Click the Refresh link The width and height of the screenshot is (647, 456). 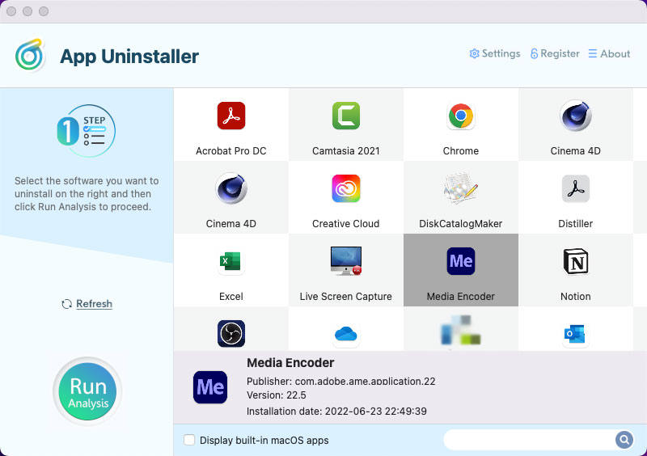pyautogui.click(x=94, y=304)
